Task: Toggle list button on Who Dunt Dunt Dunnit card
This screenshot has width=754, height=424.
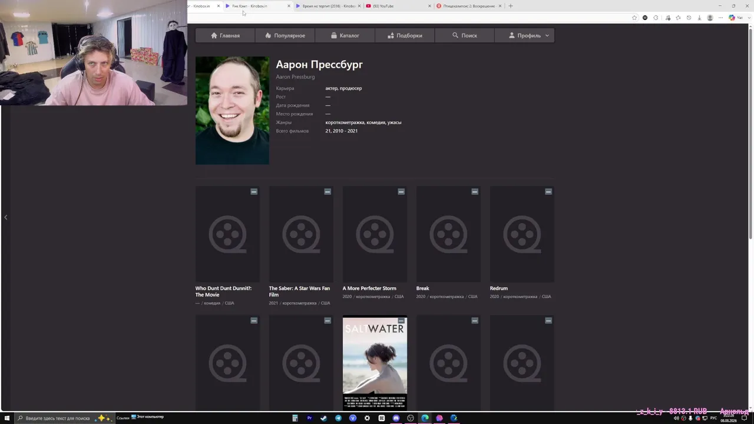Action: pyautogui.click(x=254, y=191)
